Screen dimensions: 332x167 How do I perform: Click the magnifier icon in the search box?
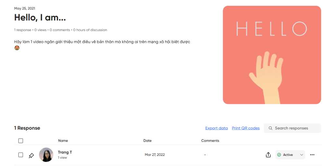[x=270, y=128]
